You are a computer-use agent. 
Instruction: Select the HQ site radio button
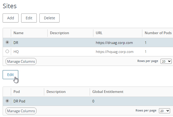click(7, 51)
